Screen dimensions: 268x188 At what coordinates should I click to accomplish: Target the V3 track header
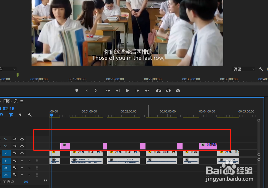tap(6, 139)
